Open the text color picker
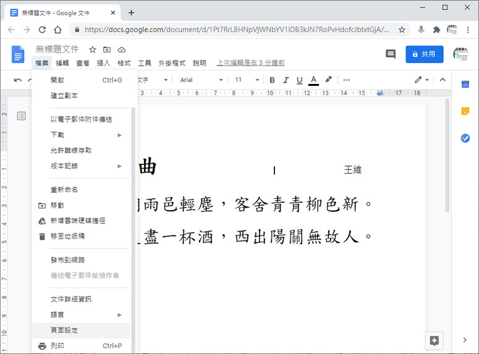Screen dimensions: 479x354 click(x=313, y=80)
